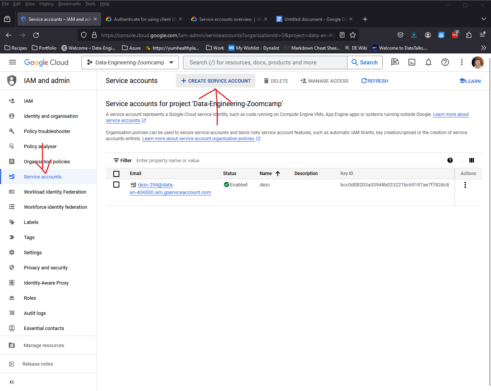Click the IAM and admin shield icon

[12, 81]
